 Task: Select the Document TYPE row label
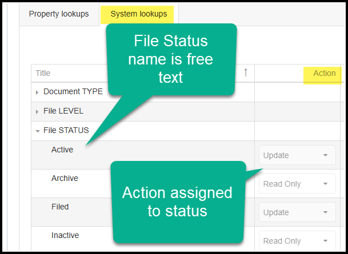(x=73, y=91)
